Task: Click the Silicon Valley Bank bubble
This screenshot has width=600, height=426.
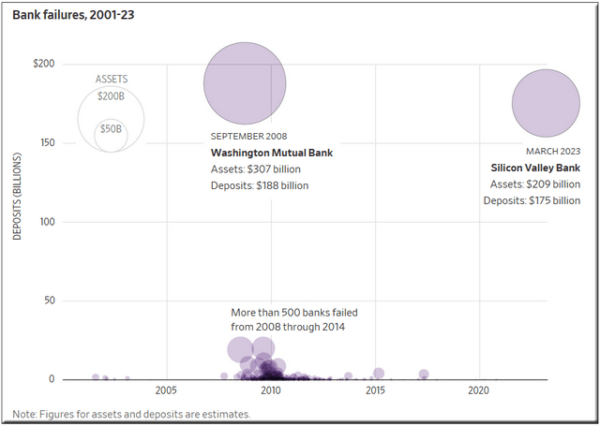Action: tap(546, 103)
